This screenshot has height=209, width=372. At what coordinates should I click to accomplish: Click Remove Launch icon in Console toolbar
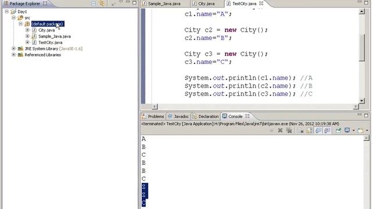pos(280,130)
